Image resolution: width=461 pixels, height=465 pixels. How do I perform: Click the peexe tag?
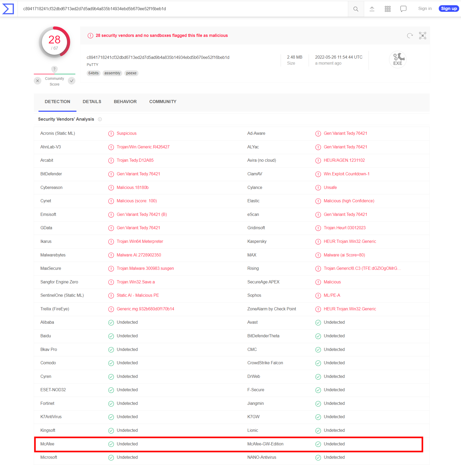click(131, 73)
